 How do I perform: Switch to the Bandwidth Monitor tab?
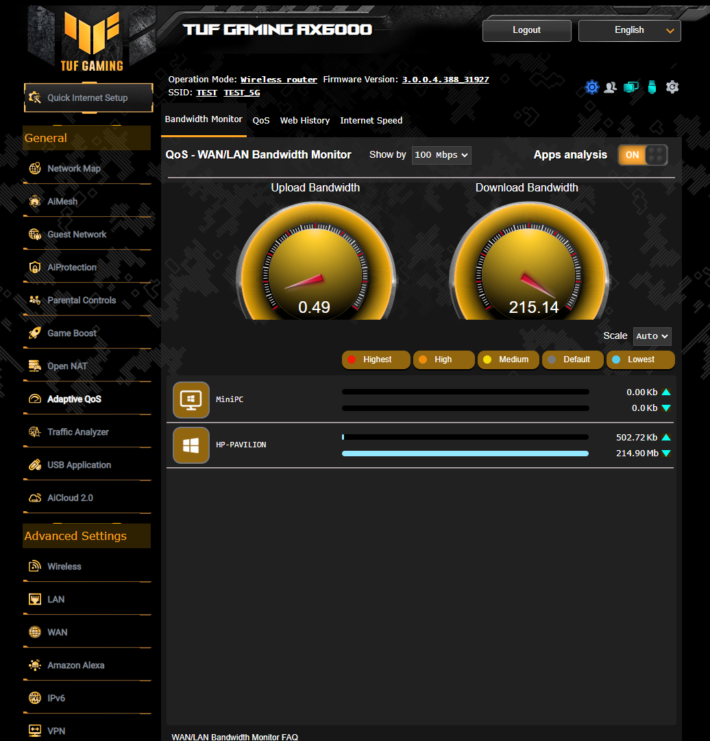(204, 119)
